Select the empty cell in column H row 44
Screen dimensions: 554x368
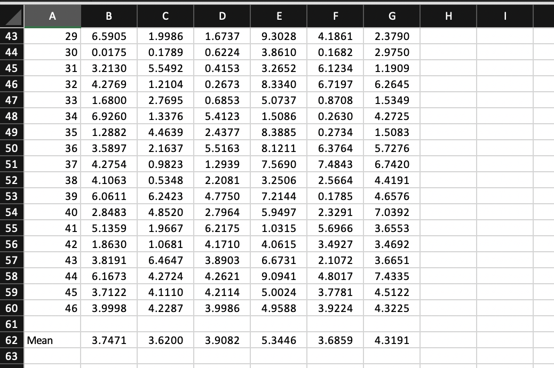click(x=448, y=52)
